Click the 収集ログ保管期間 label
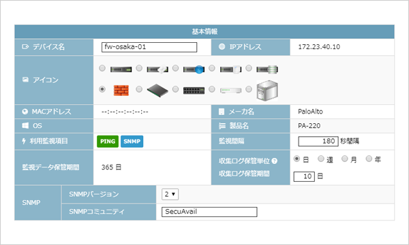The height and width of the screenshot is (245, 409). (x=244, y=174)
